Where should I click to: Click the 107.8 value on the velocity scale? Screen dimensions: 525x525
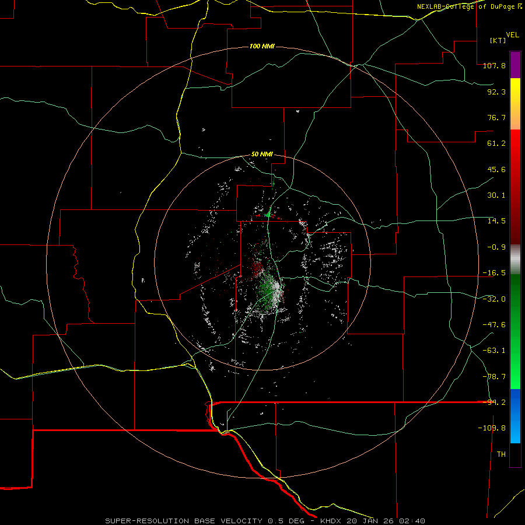tap(494, 65)
